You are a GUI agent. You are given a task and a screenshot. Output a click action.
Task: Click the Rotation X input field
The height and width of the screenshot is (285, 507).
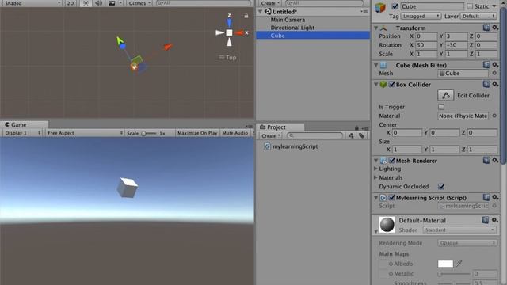click(426, 45)
